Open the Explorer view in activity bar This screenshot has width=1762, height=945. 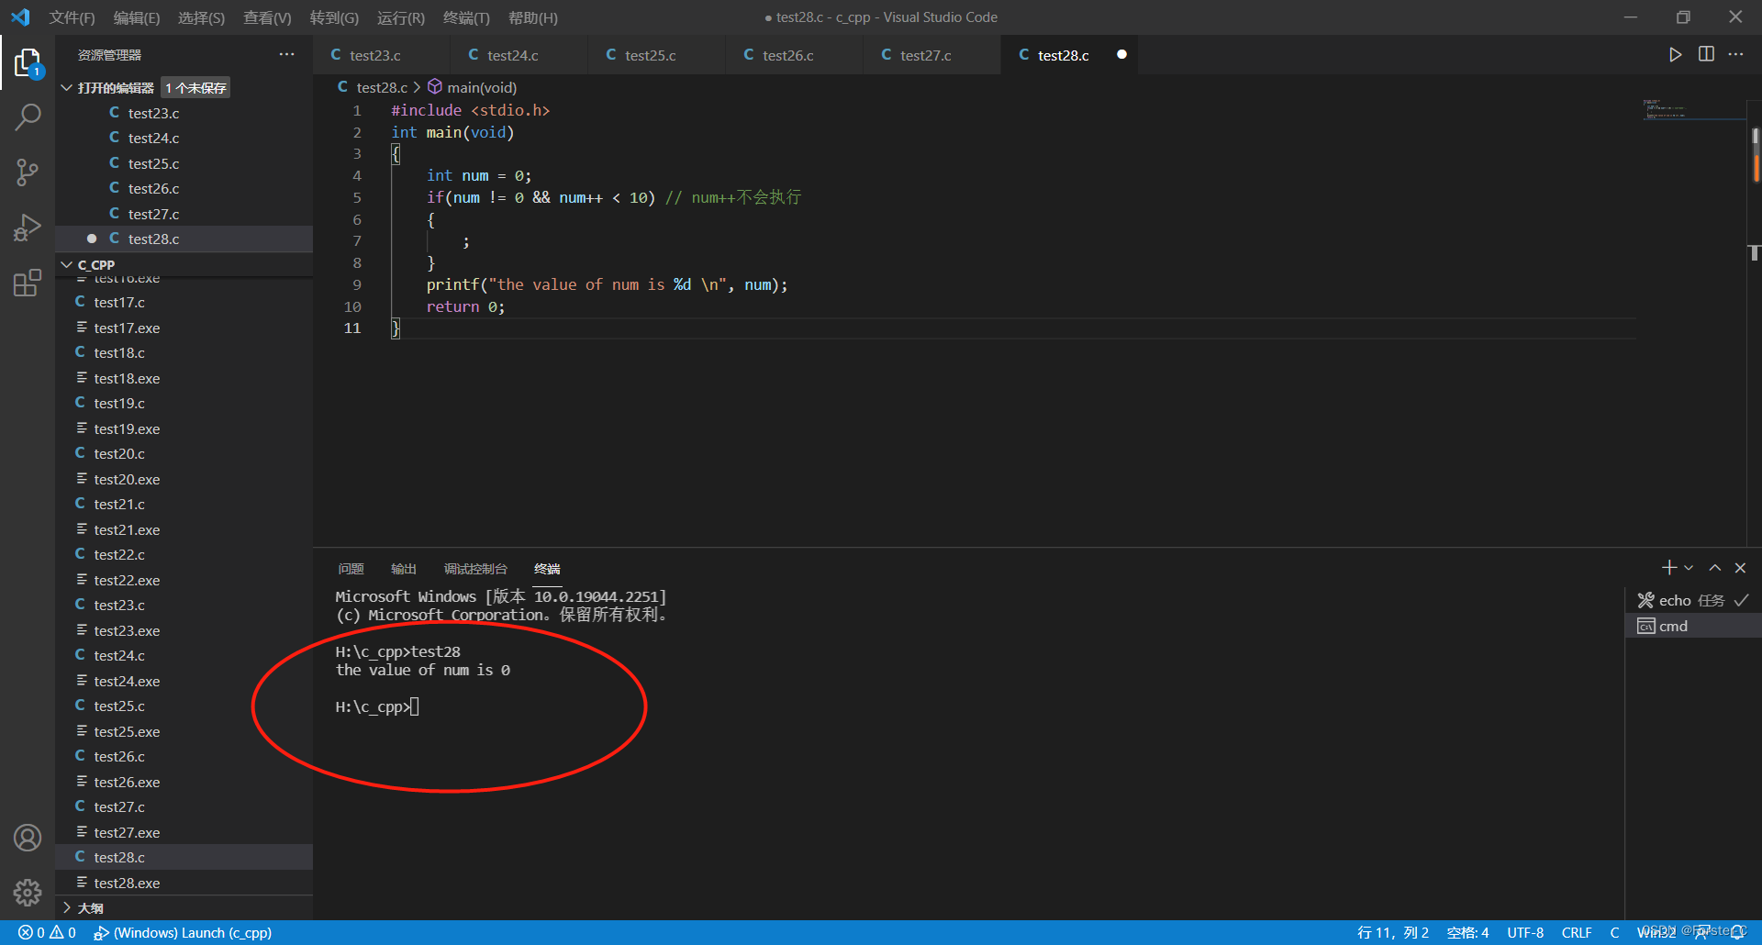point(28,63)
